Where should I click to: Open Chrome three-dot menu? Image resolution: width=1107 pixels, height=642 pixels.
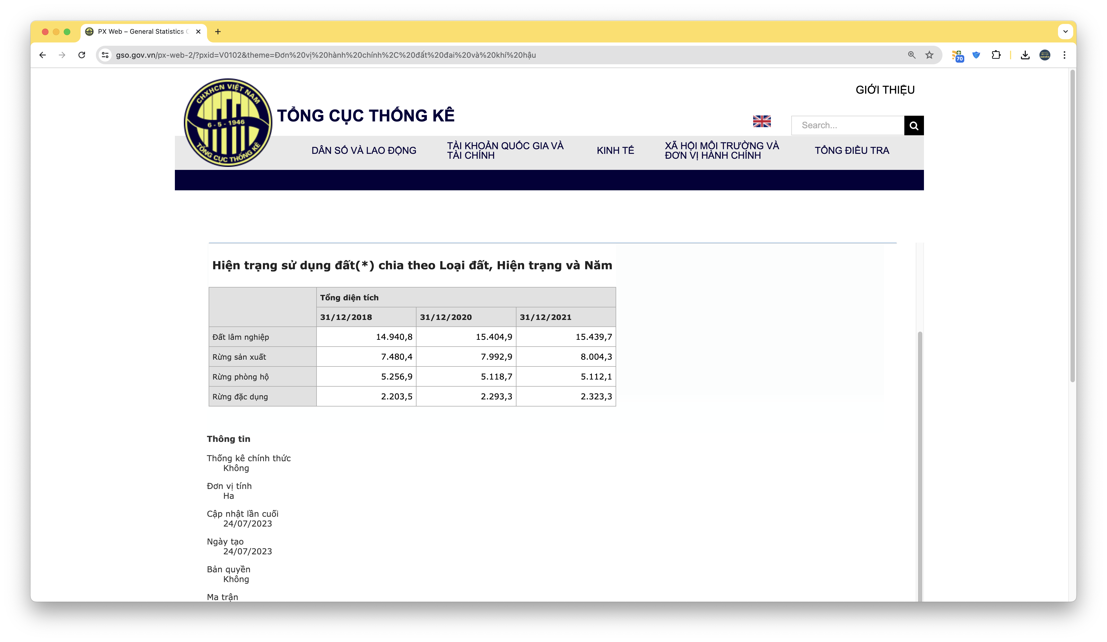pyautogui.click(x=1064, y=55)
